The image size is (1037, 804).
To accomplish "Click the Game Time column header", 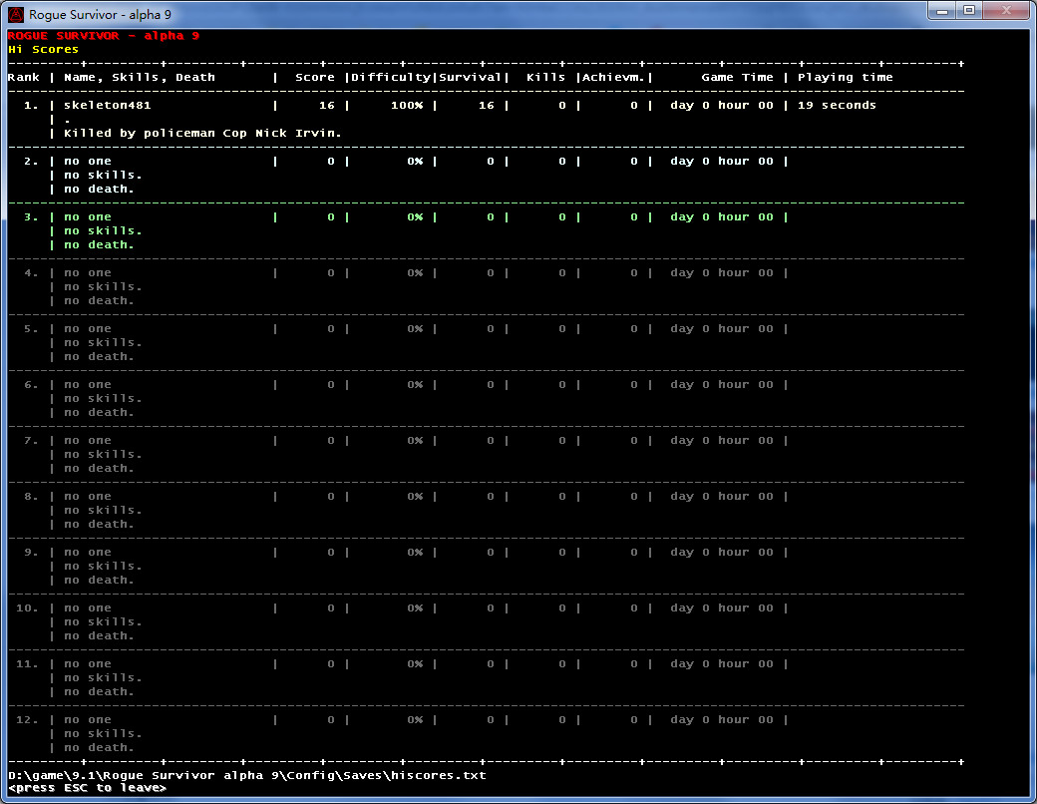I will click(737, 77).
